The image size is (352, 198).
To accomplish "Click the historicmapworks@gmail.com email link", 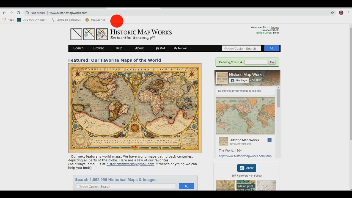I will pos(130,164).
